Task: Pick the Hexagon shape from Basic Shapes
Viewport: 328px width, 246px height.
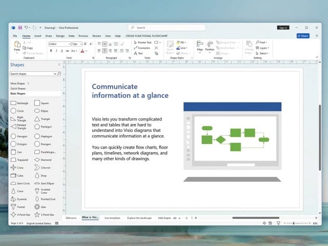Action: 19,136
